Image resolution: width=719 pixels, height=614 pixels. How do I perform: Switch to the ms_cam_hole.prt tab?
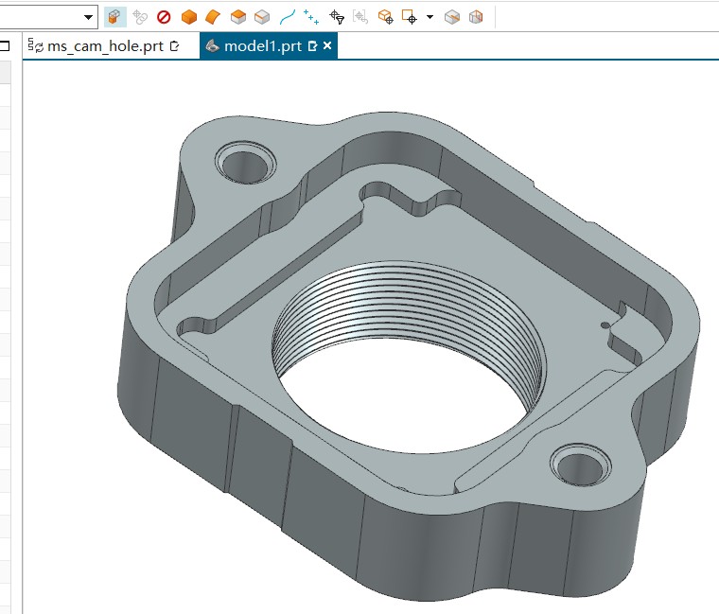(105, 45)
